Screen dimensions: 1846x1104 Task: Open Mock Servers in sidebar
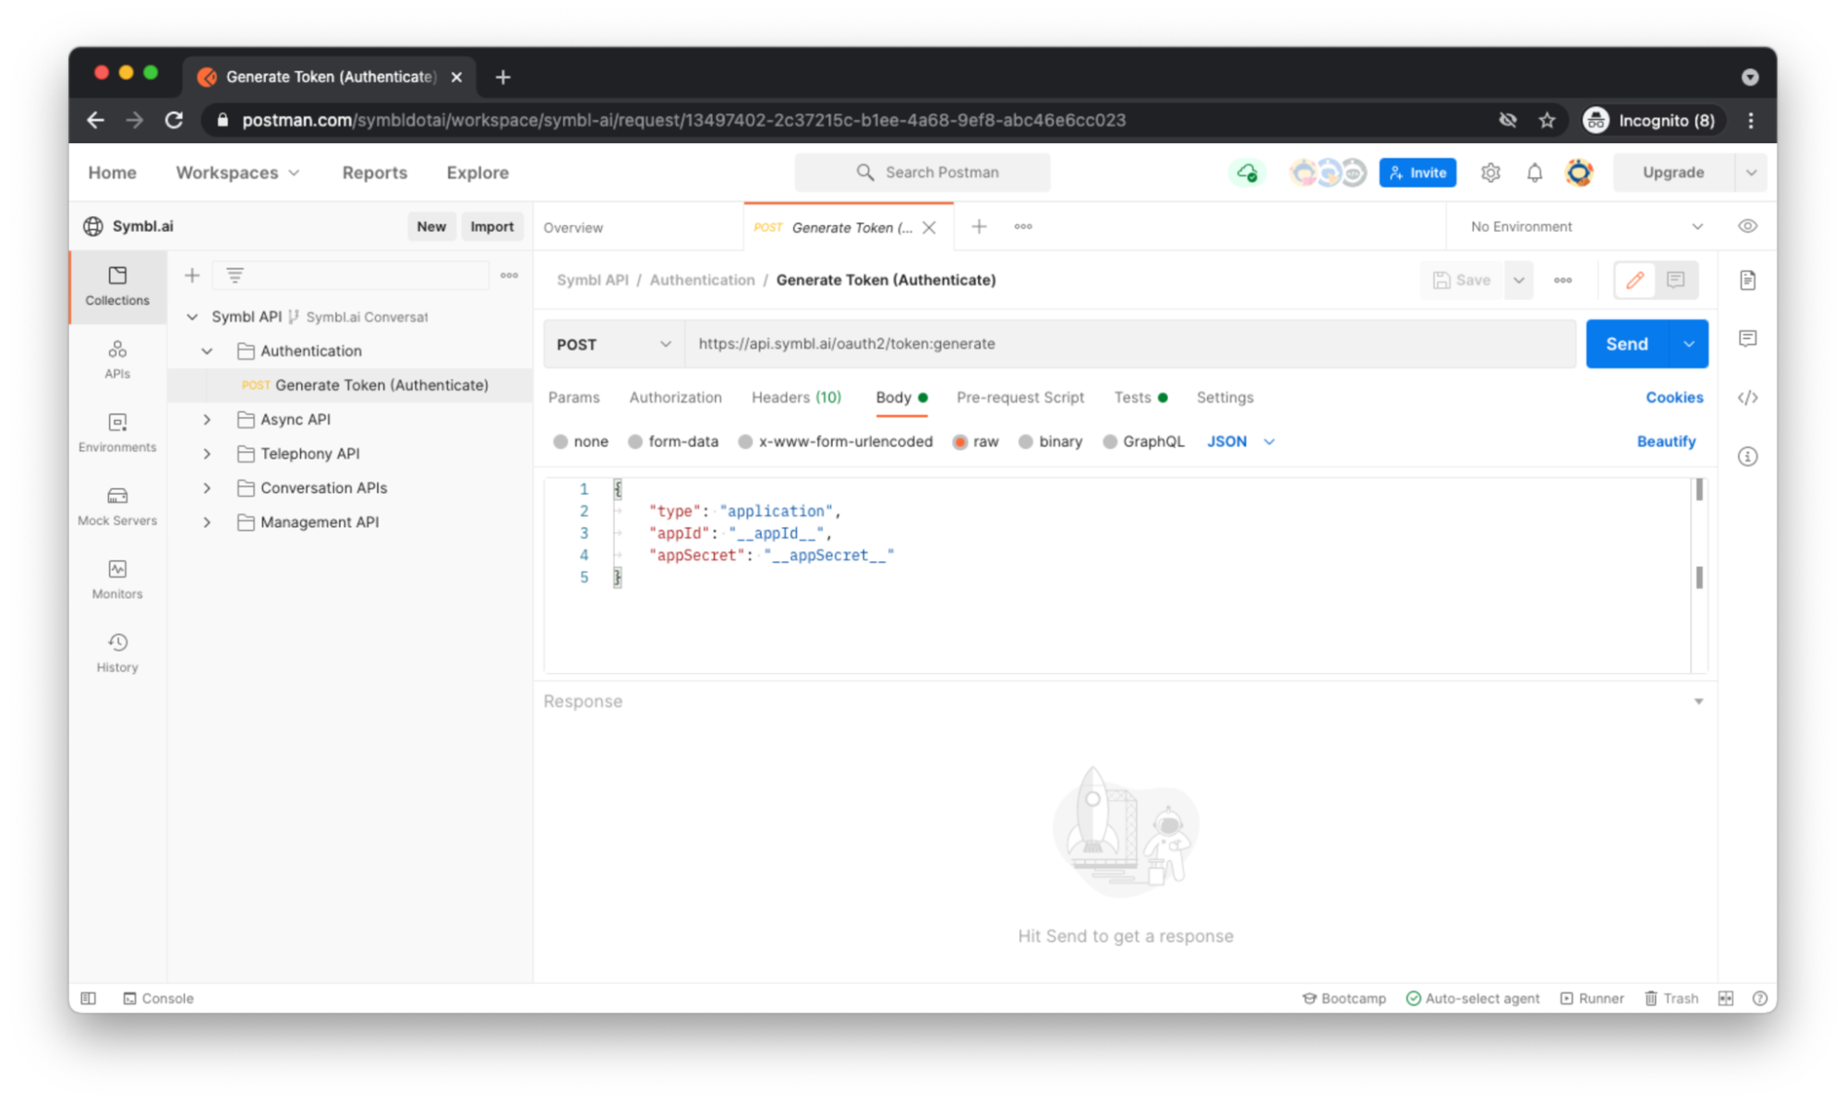click(x=117, y=507)
